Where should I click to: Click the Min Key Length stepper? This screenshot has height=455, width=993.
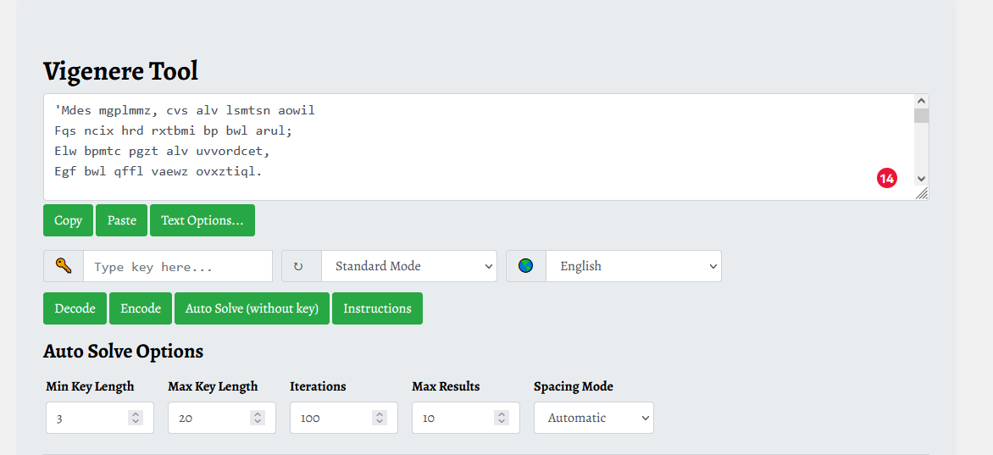coord(136,418)
